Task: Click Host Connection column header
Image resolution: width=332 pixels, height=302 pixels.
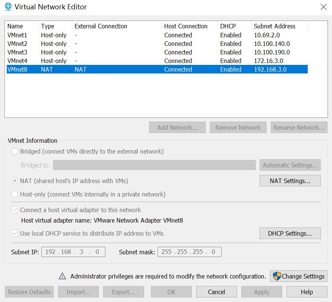Action: tap(190, 26)
